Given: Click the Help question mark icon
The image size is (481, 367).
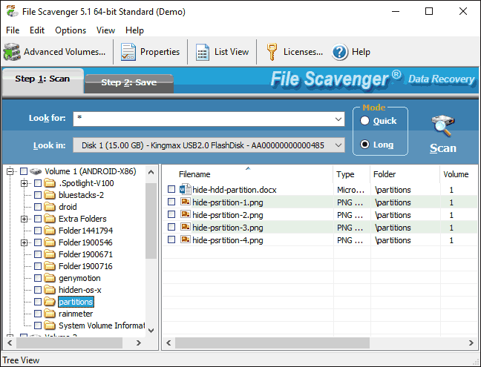Looking at the screenshot, I should (340, 52).
